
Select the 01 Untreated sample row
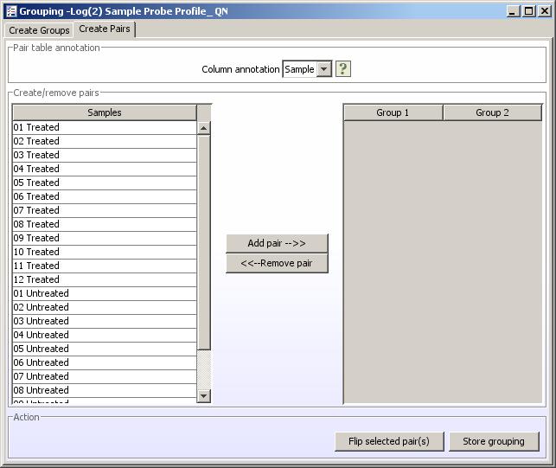coord(105,293)
